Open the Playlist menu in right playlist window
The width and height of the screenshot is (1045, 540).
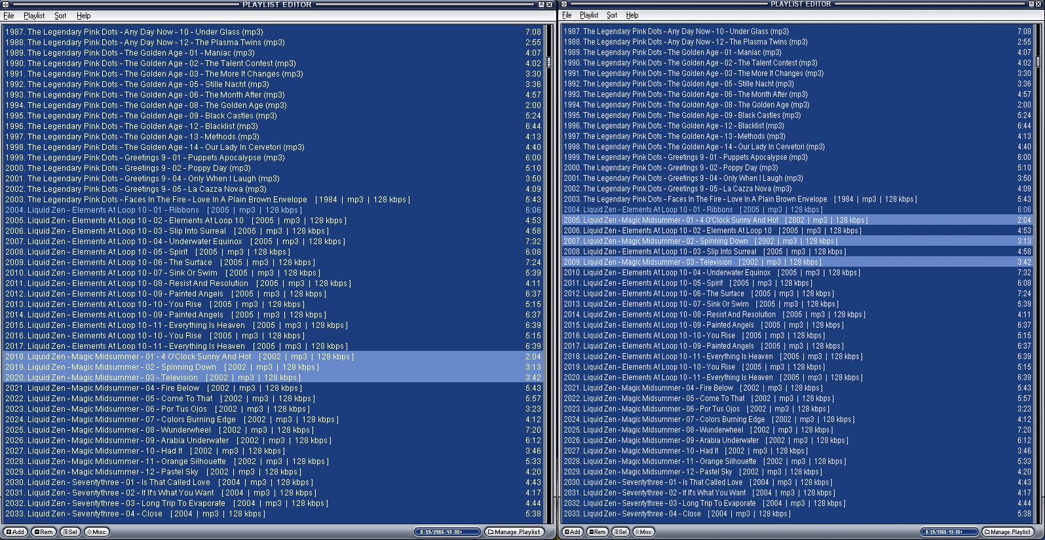coord(589,15)
